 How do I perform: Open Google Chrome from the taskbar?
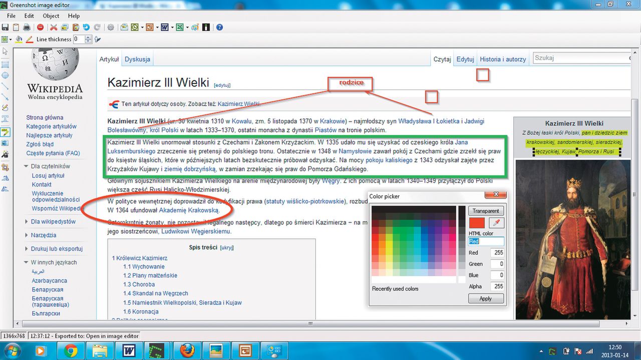pyautogui.click(x=71, y=350)
